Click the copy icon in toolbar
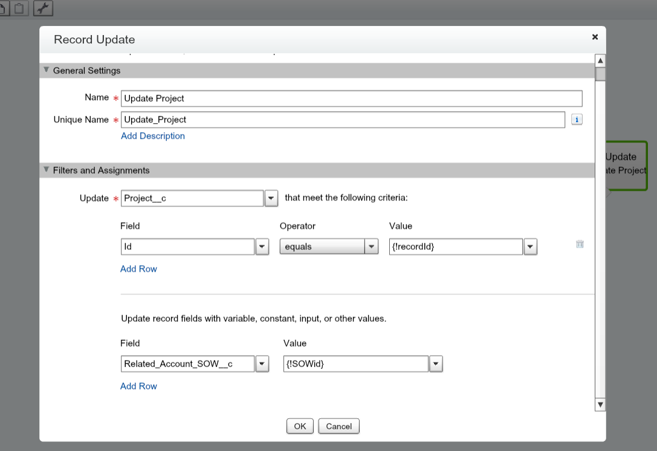 click(4, 8)
